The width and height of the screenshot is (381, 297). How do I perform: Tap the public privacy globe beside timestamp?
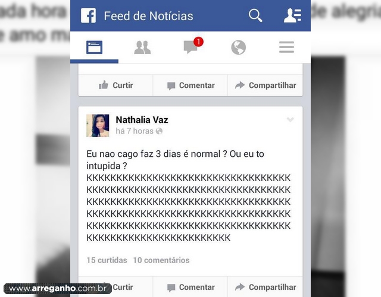(x=159, y=131)
